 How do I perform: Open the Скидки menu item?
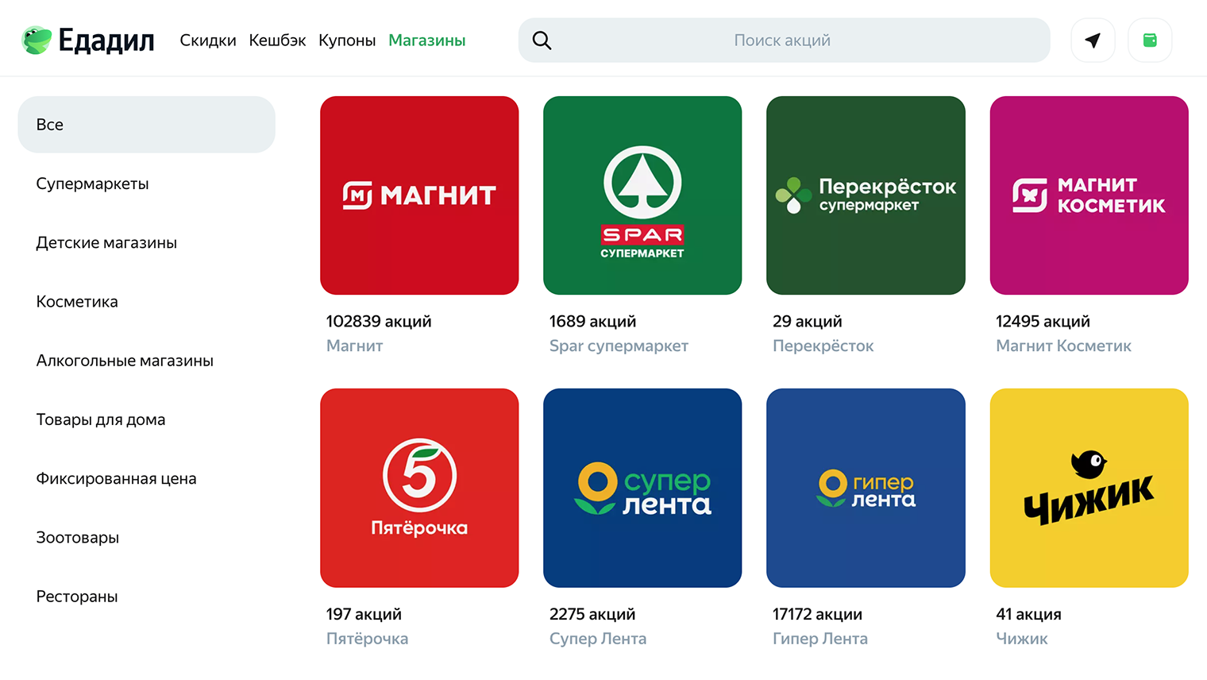point(208,41)
